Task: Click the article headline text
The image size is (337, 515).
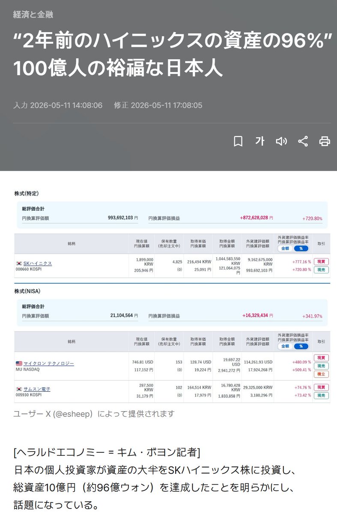Action: point(173,54)
